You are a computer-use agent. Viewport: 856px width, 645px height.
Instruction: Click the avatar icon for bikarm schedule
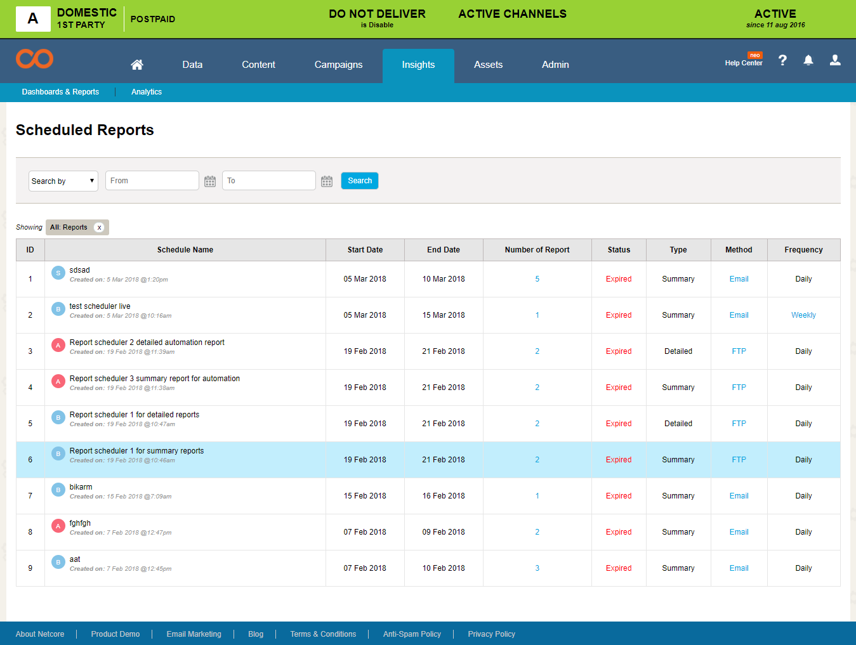tap(58, 490)
